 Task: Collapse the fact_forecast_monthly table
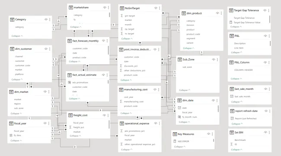click(74, 61)
